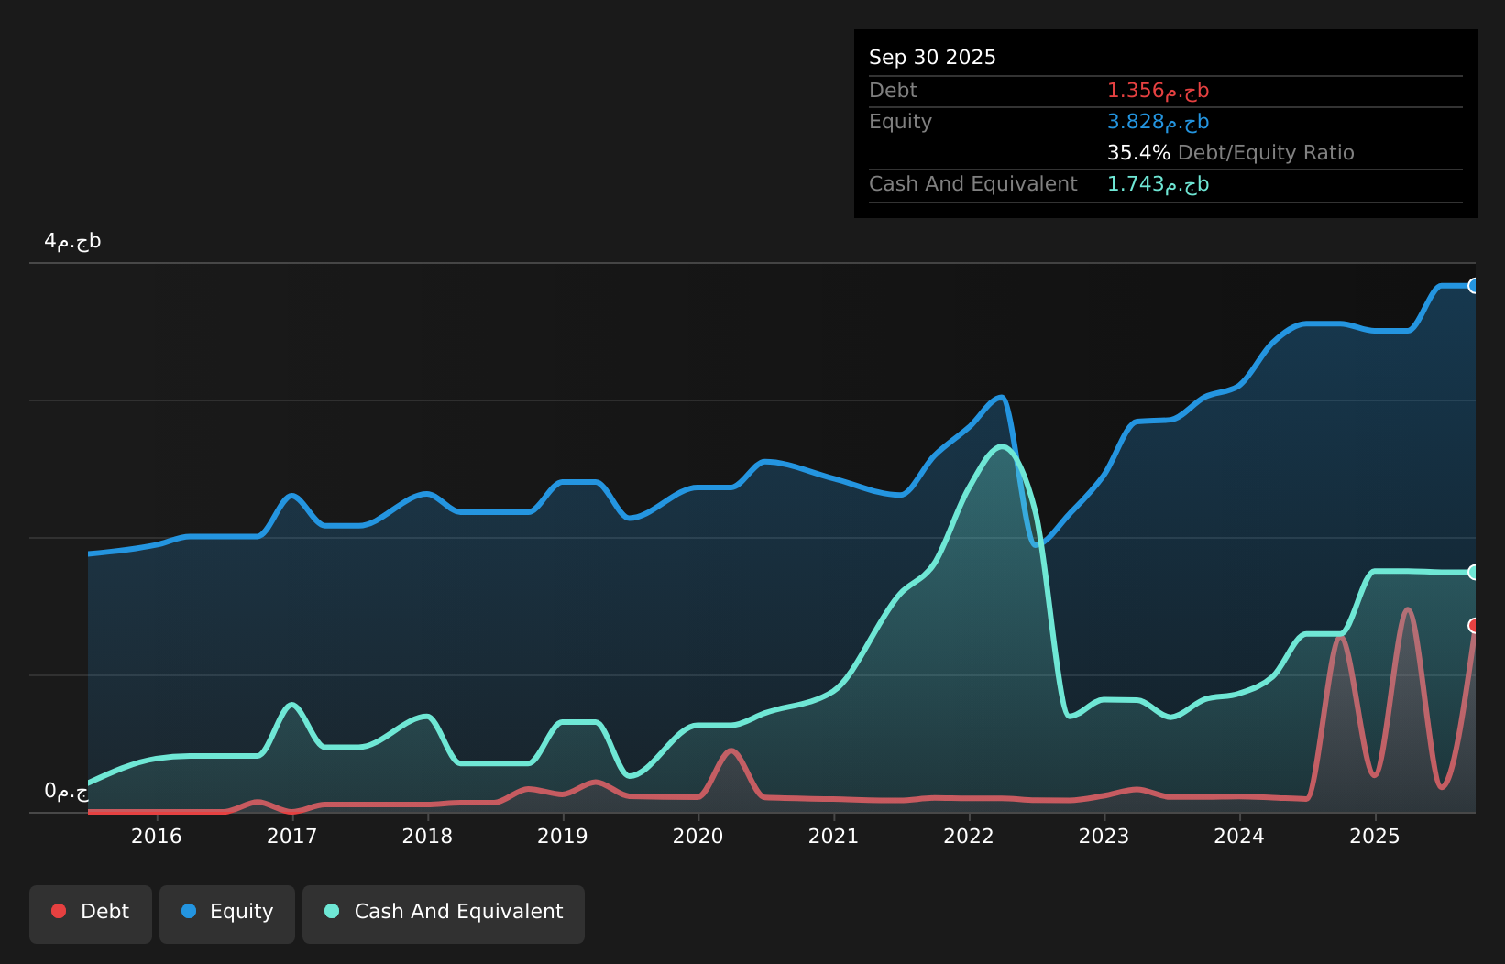
Task: Click the red dot in Debt legend
Action: pyautogui.click(x=59, y=912)
